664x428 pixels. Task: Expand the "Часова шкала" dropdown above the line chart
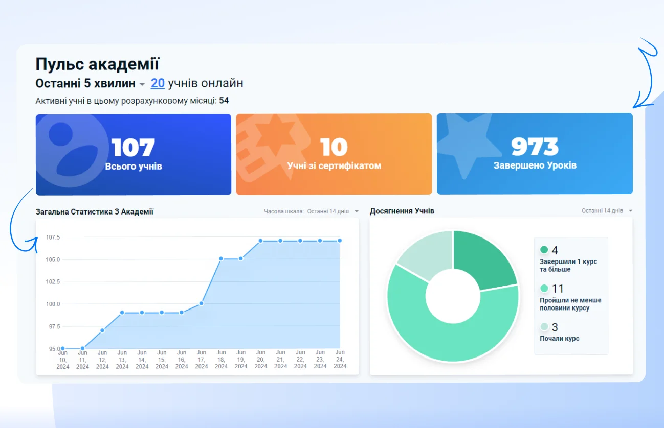357,211
